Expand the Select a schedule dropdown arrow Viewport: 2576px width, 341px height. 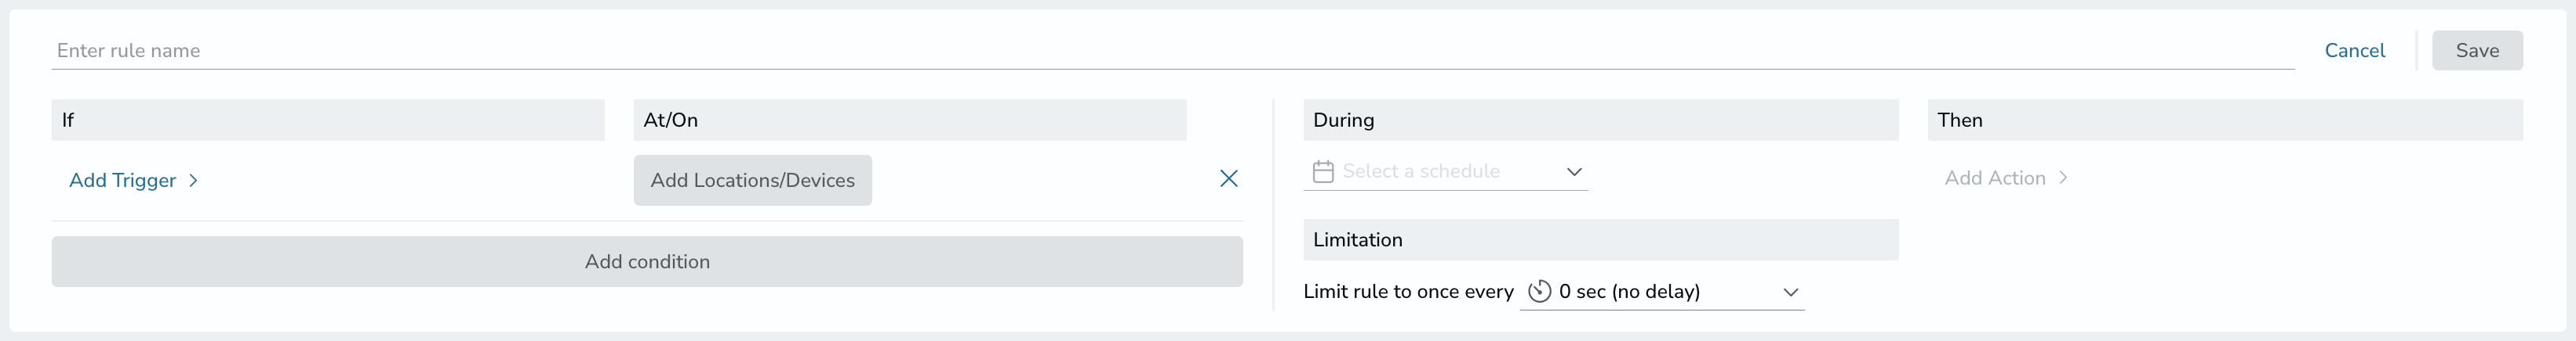(x=1574, y=171)
